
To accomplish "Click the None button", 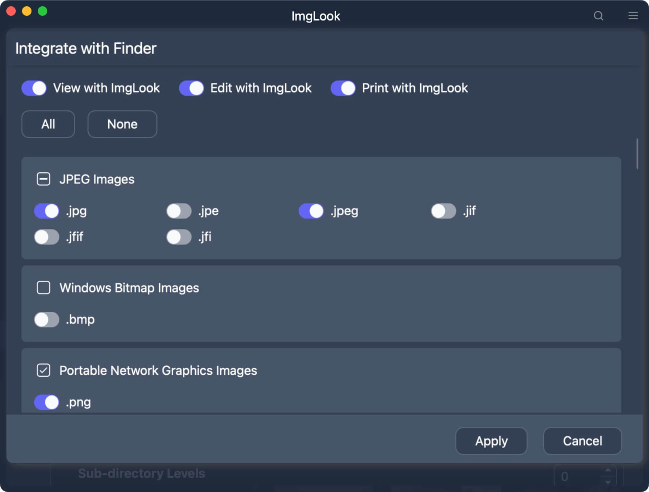I will [122, 124].
